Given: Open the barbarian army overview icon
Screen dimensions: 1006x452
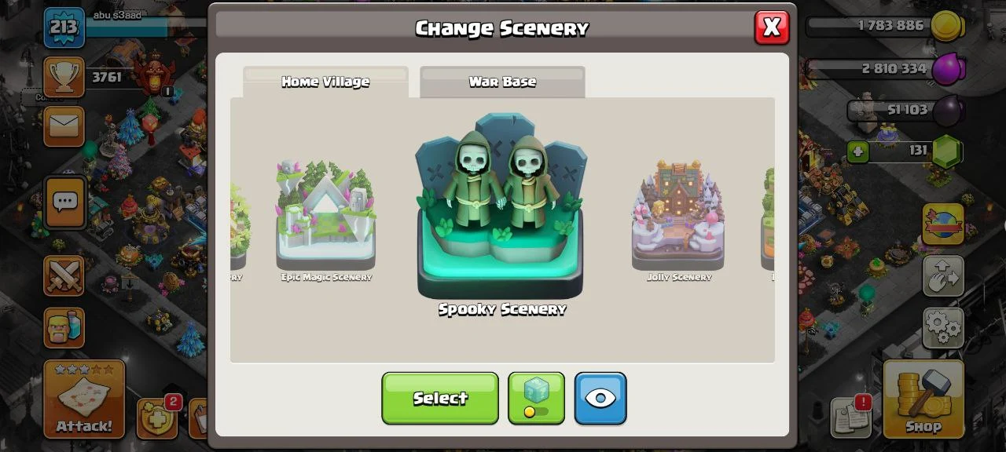Looking at the screenshot, I should pyautogui.click(x=64, y=326).
